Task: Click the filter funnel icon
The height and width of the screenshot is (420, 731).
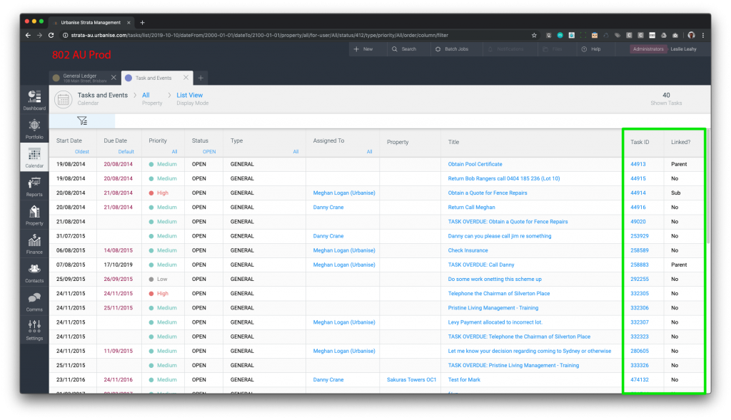Action: click(82, 121)
